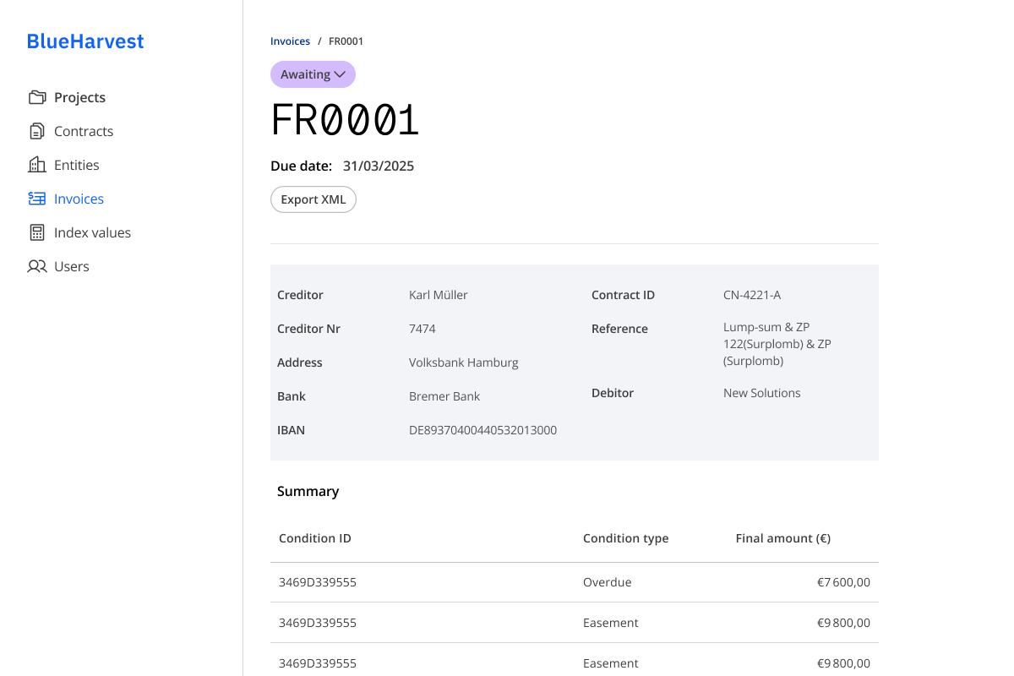Select Index values menu entry
The image size is (1014, 676).
pos(92,232)
